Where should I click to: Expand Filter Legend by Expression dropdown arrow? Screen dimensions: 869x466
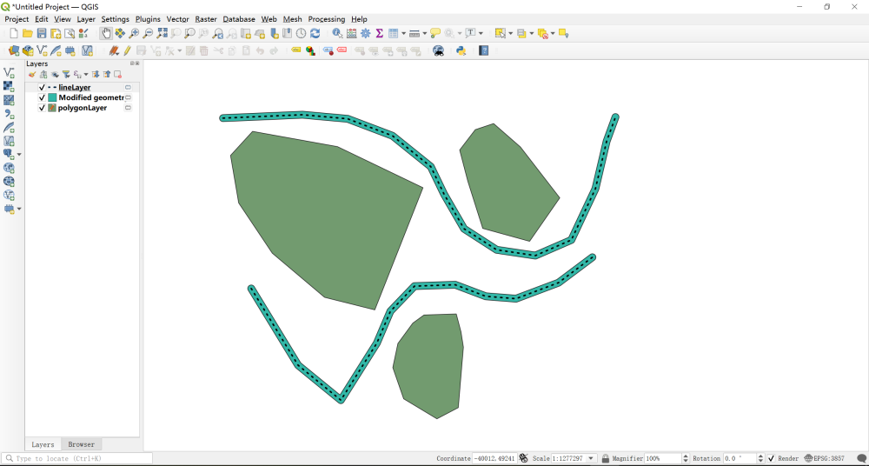pos(86,75)
